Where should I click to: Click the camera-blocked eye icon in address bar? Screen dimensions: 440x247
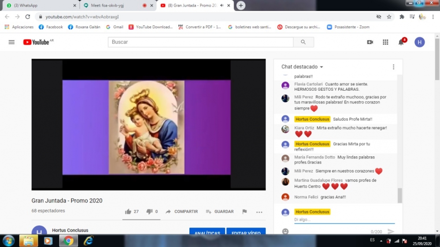pos(379,17)
